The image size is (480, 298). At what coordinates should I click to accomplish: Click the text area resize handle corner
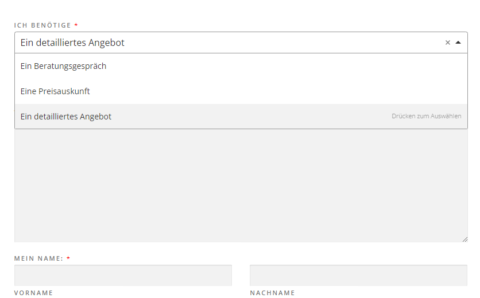coord(464,239)
